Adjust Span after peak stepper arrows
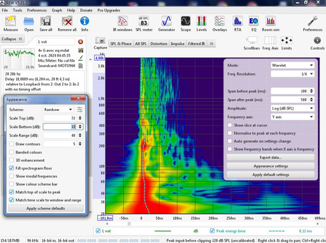 312,99
